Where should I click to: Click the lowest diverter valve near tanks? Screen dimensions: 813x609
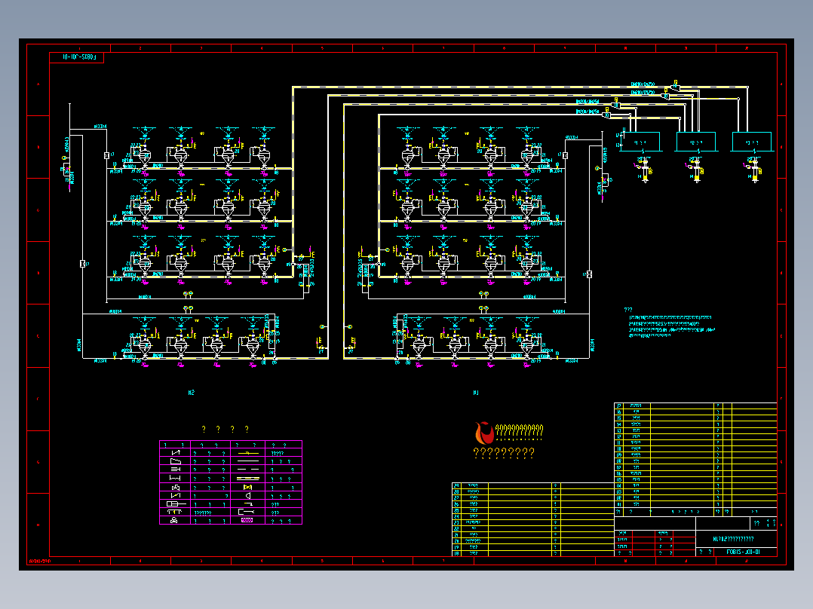point(606,115)
